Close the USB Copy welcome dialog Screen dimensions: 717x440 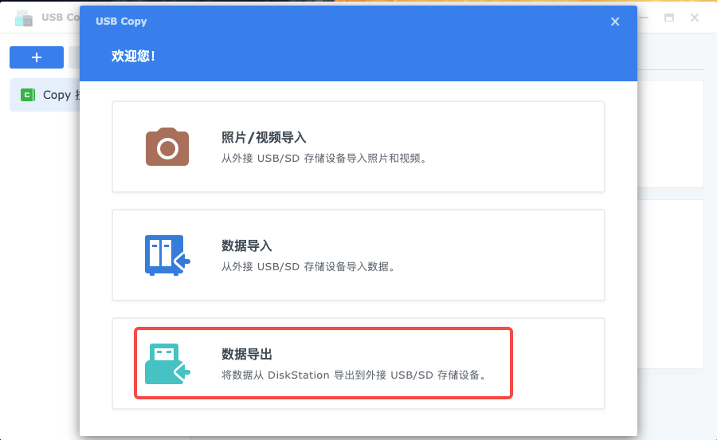point(615,22)
